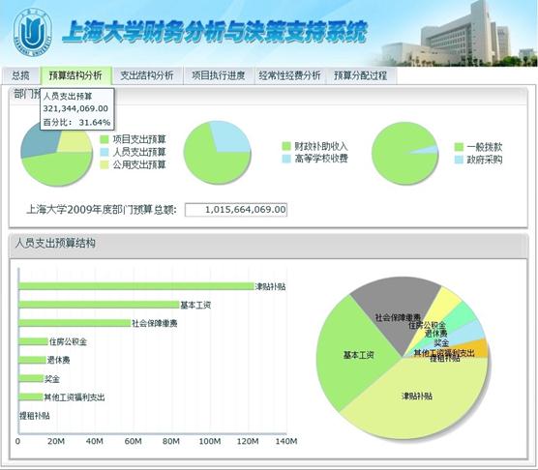
Task: Click the 公用支出预算 yellow legend swatch
Action: click(x=105, y=165)
